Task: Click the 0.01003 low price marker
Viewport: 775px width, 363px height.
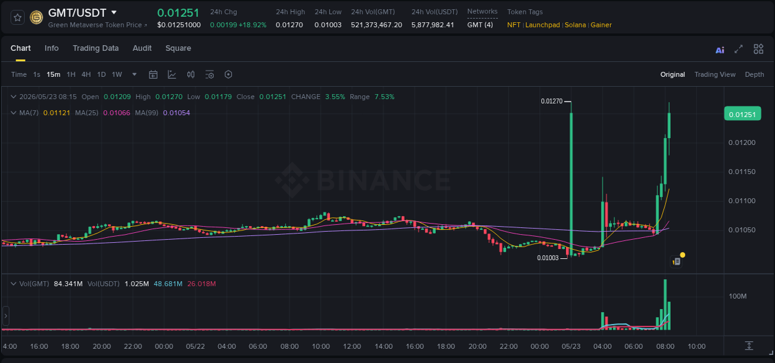Action: click(547, 258)
